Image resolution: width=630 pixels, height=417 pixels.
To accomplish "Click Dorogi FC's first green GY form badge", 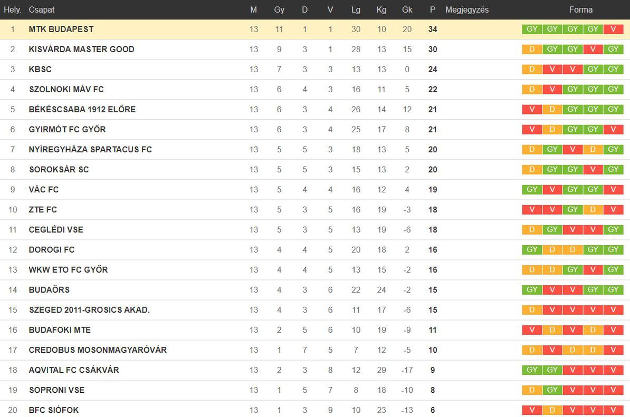I will [x=532, y=250].
